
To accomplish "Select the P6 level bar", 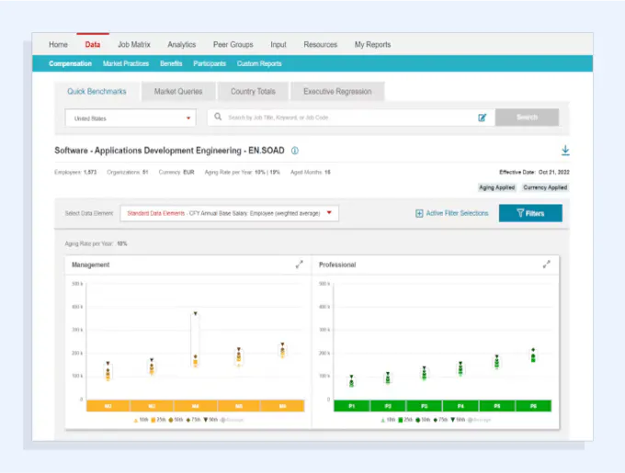I will (x=533, y=406).
